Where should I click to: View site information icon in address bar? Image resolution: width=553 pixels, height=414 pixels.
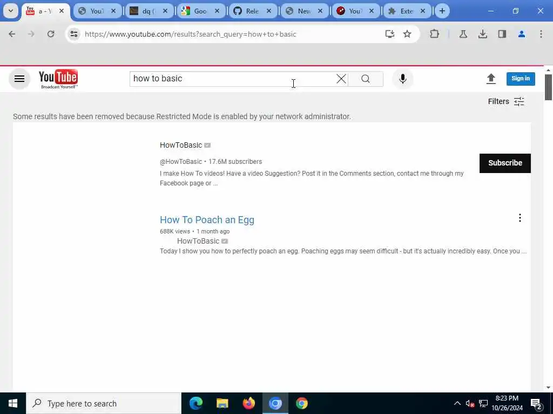[74, 34]
